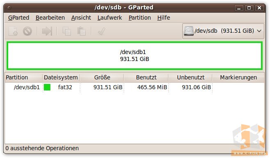Click the fat32 filesystem cell

pyautogui.click(x=65, y=87)
